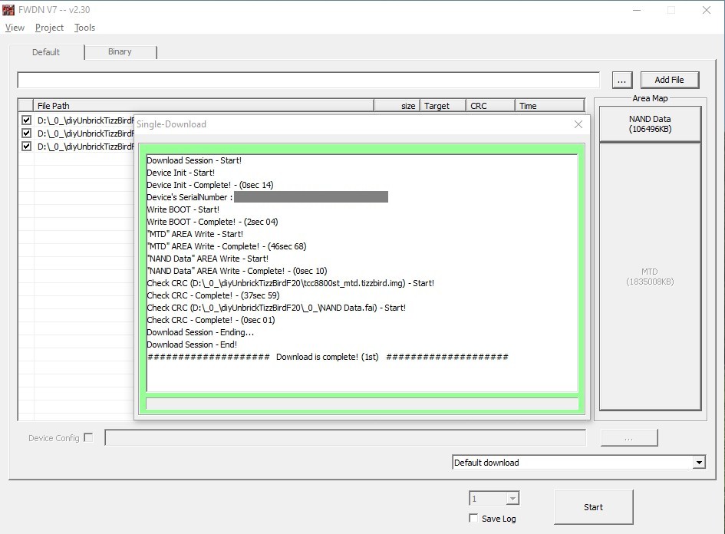Toggle the Device Config checkbox

(88, 438)
